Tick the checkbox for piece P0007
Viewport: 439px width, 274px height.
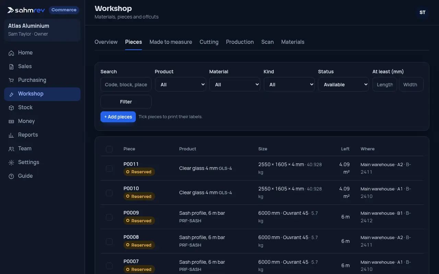(x=109, y=266)
